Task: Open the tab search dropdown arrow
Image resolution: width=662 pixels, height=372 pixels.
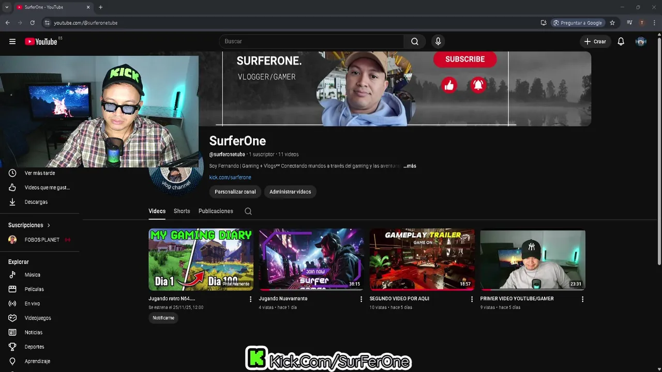Action: coord(7,7)
